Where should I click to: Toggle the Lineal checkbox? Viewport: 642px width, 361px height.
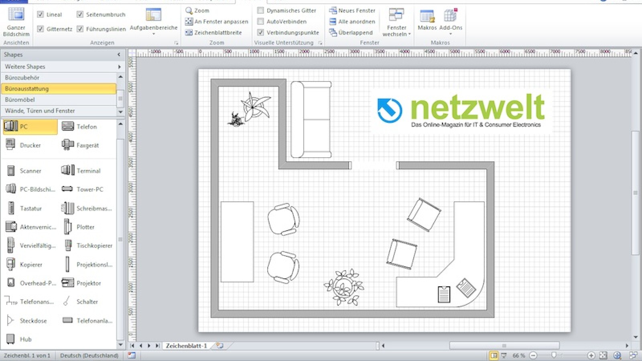40,14
